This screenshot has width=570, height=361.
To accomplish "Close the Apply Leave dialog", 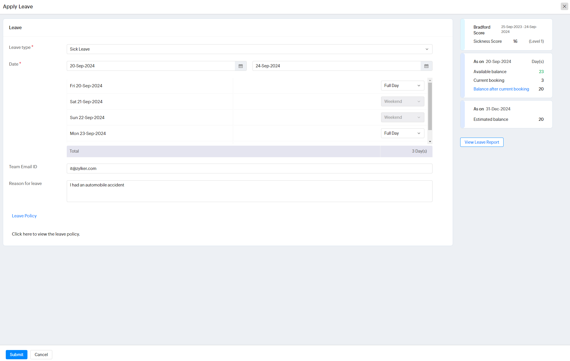I will tap(564, 6).
